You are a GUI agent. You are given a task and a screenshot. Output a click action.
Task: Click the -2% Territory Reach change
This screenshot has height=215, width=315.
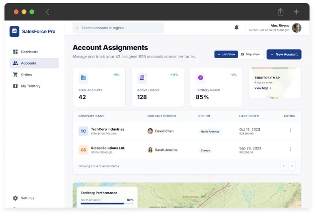(234, 75)
